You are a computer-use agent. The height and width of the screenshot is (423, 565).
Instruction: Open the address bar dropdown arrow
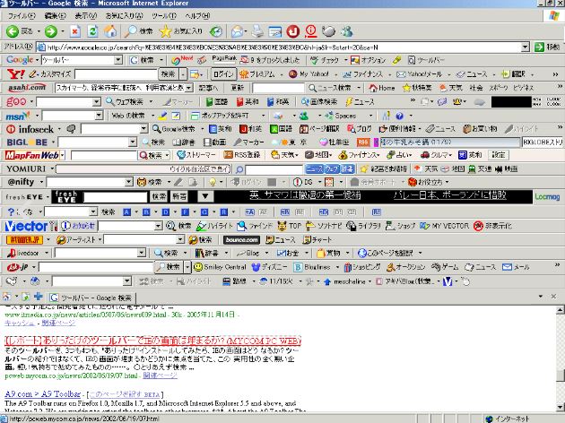(525, 47)
